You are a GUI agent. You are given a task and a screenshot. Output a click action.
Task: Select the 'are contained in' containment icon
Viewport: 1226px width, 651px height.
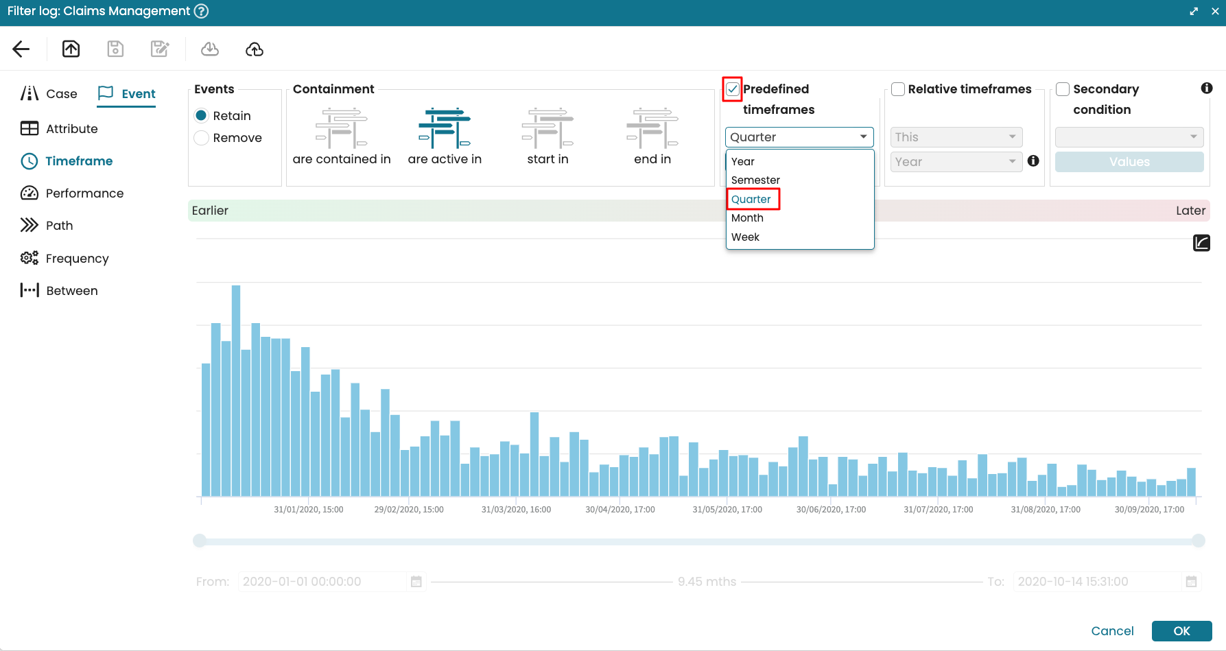pyautogui.click(x=342, y=128)
